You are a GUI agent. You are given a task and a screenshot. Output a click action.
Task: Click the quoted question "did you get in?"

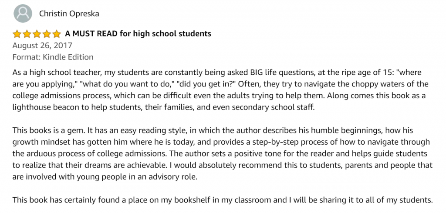click(x=206, y=84)
